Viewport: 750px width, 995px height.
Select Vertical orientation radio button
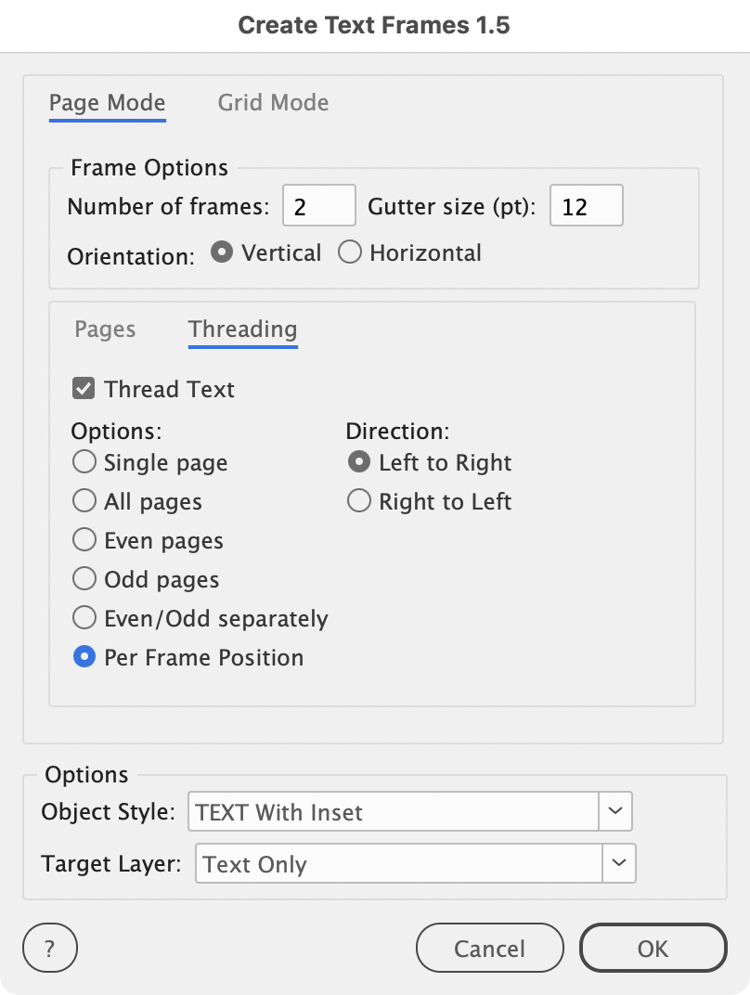pyautogui.click(x=222, y=252)
